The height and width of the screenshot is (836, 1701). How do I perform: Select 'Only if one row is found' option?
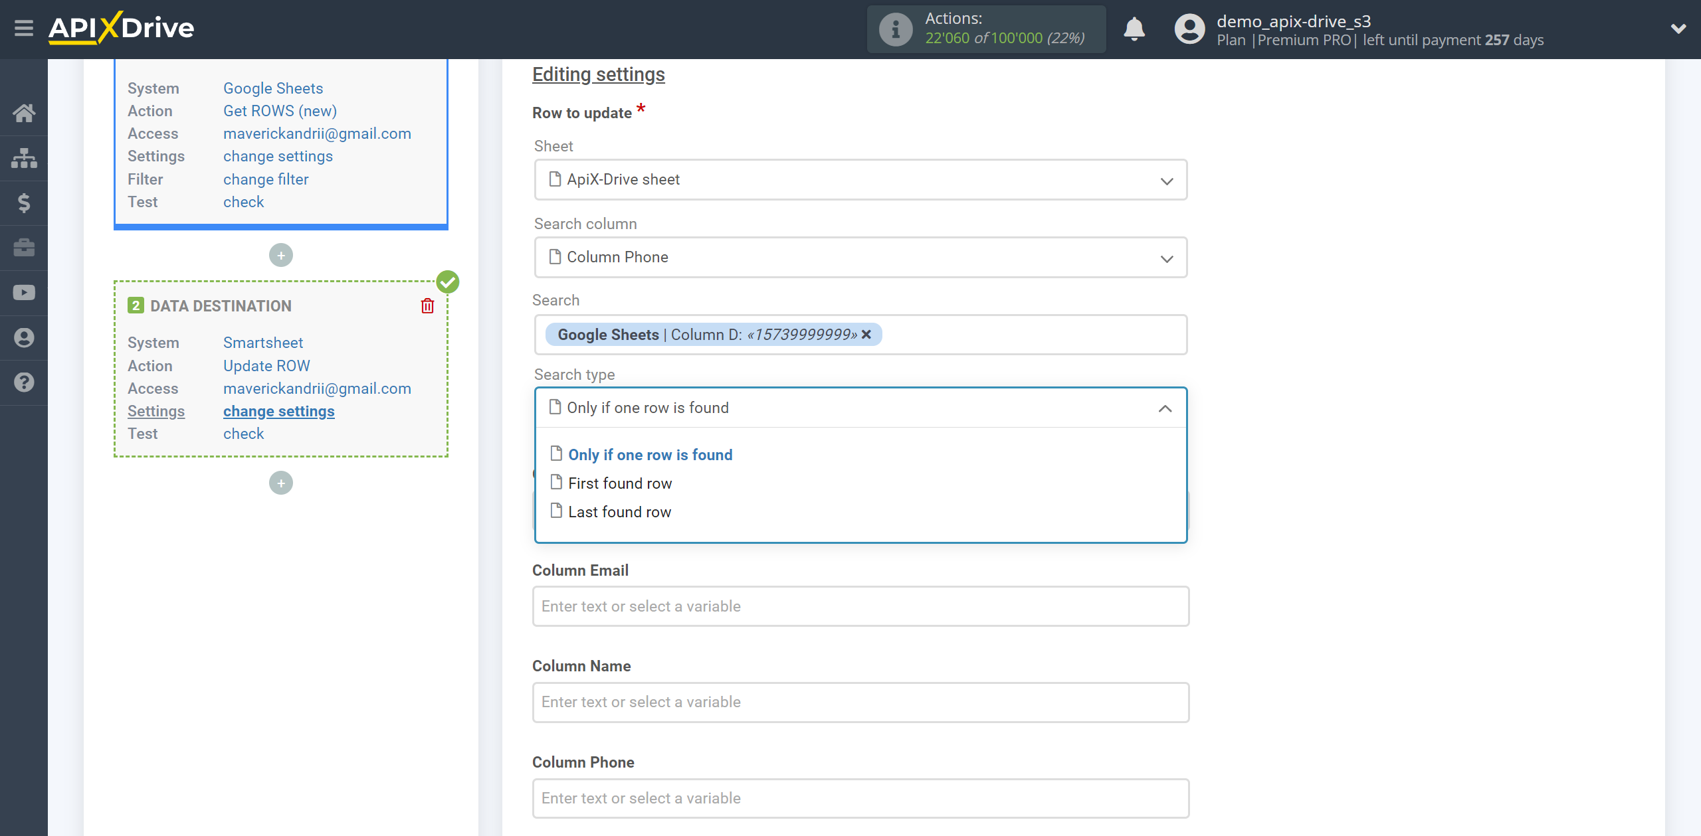(x=649, y=454)
